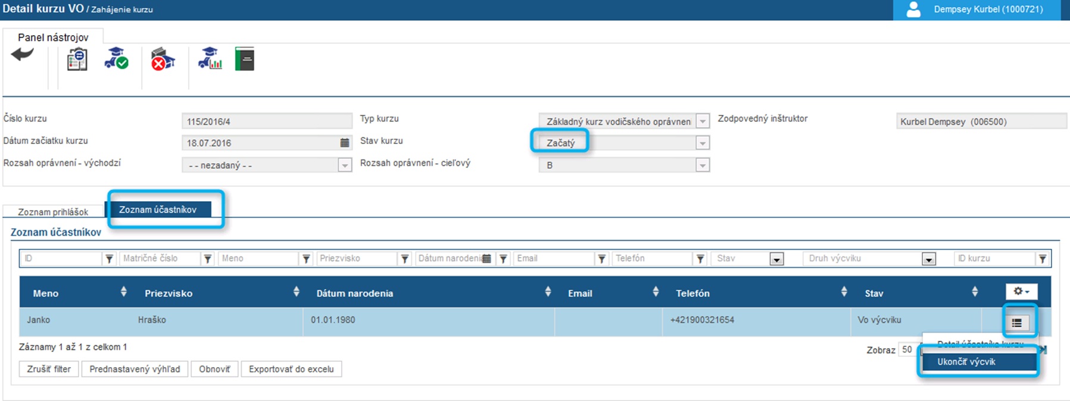Viewport: 1070px width, 401px height.
Task: Click the green book toolbar icon
Action: (244, 59)
